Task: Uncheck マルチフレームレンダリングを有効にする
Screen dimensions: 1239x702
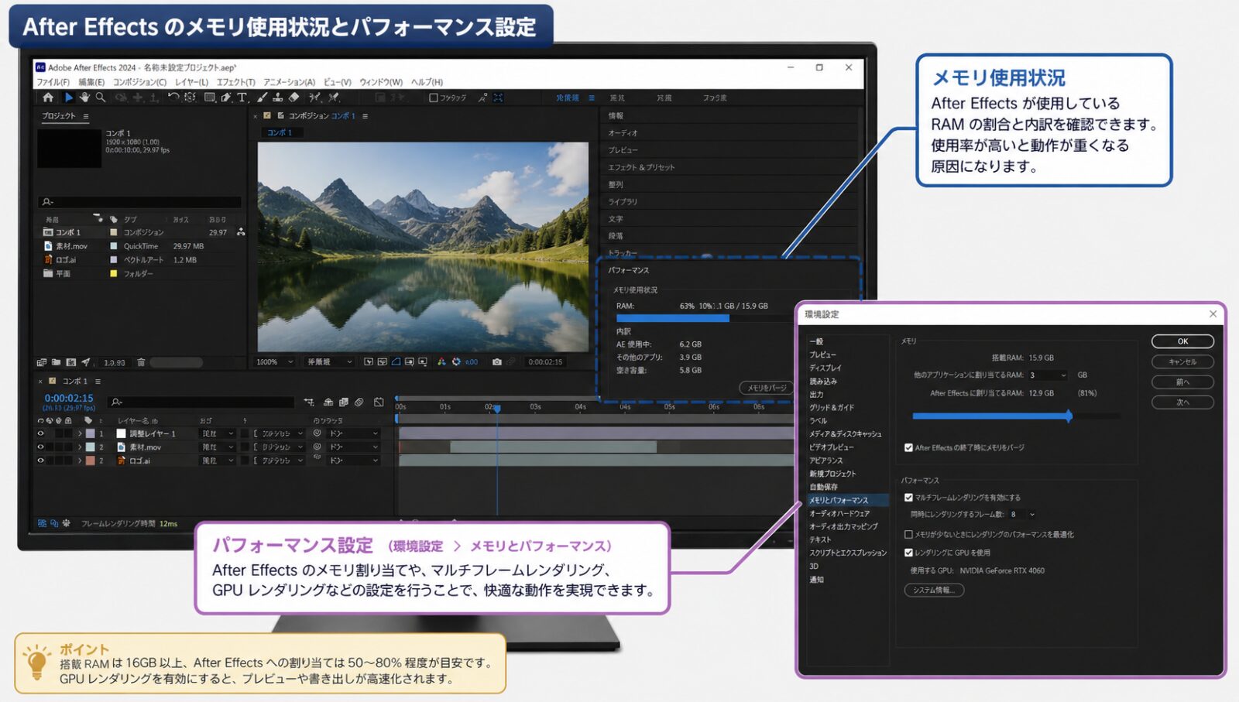Action: click(908, 498)
